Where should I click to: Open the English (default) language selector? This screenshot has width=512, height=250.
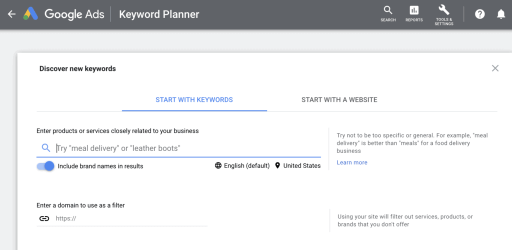coord(242,165)
